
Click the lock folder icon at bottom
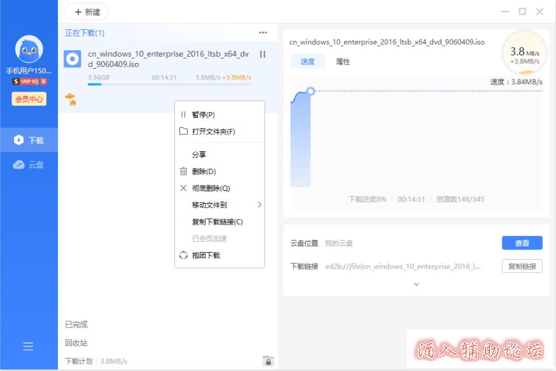(268, 361)
